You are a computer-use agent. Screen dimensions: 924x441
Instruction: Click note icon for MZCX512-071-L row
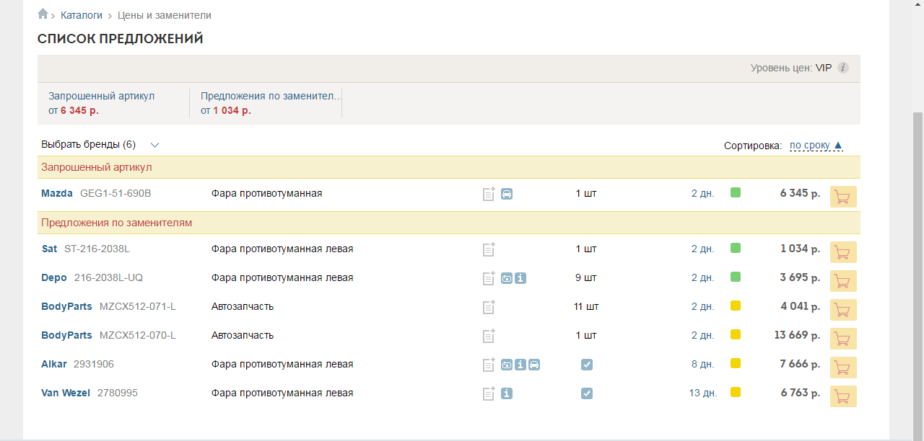tap(489, 307)
